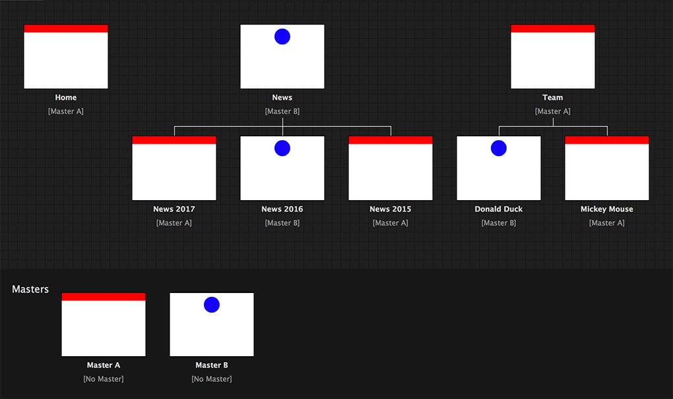Select the News page thumbnail
This screenshot has height=399, width=673.
(x=282, y=57)
